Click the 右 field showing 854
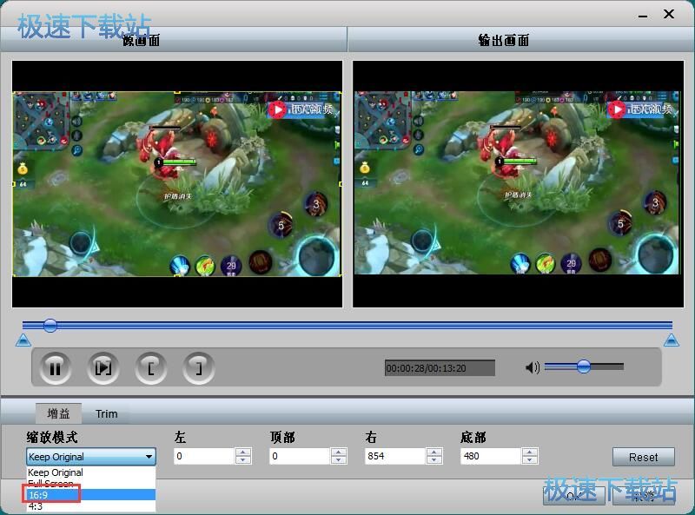 (x=395, y=456)
